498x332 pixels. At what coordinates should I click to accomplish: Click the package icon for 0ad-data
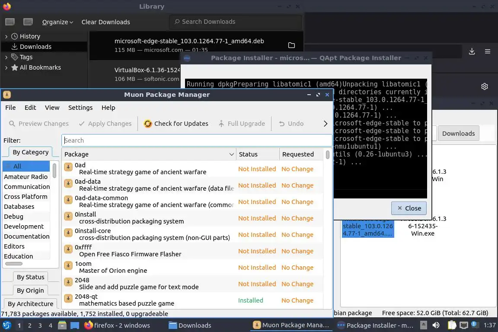(68, 183)
